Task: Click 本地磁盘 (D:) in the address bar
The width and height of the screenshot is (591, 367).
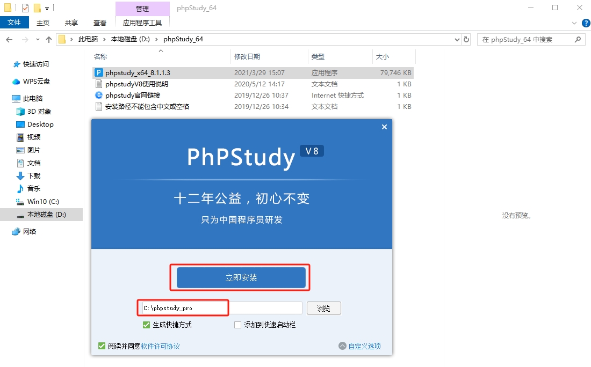Action: [131, 39]
